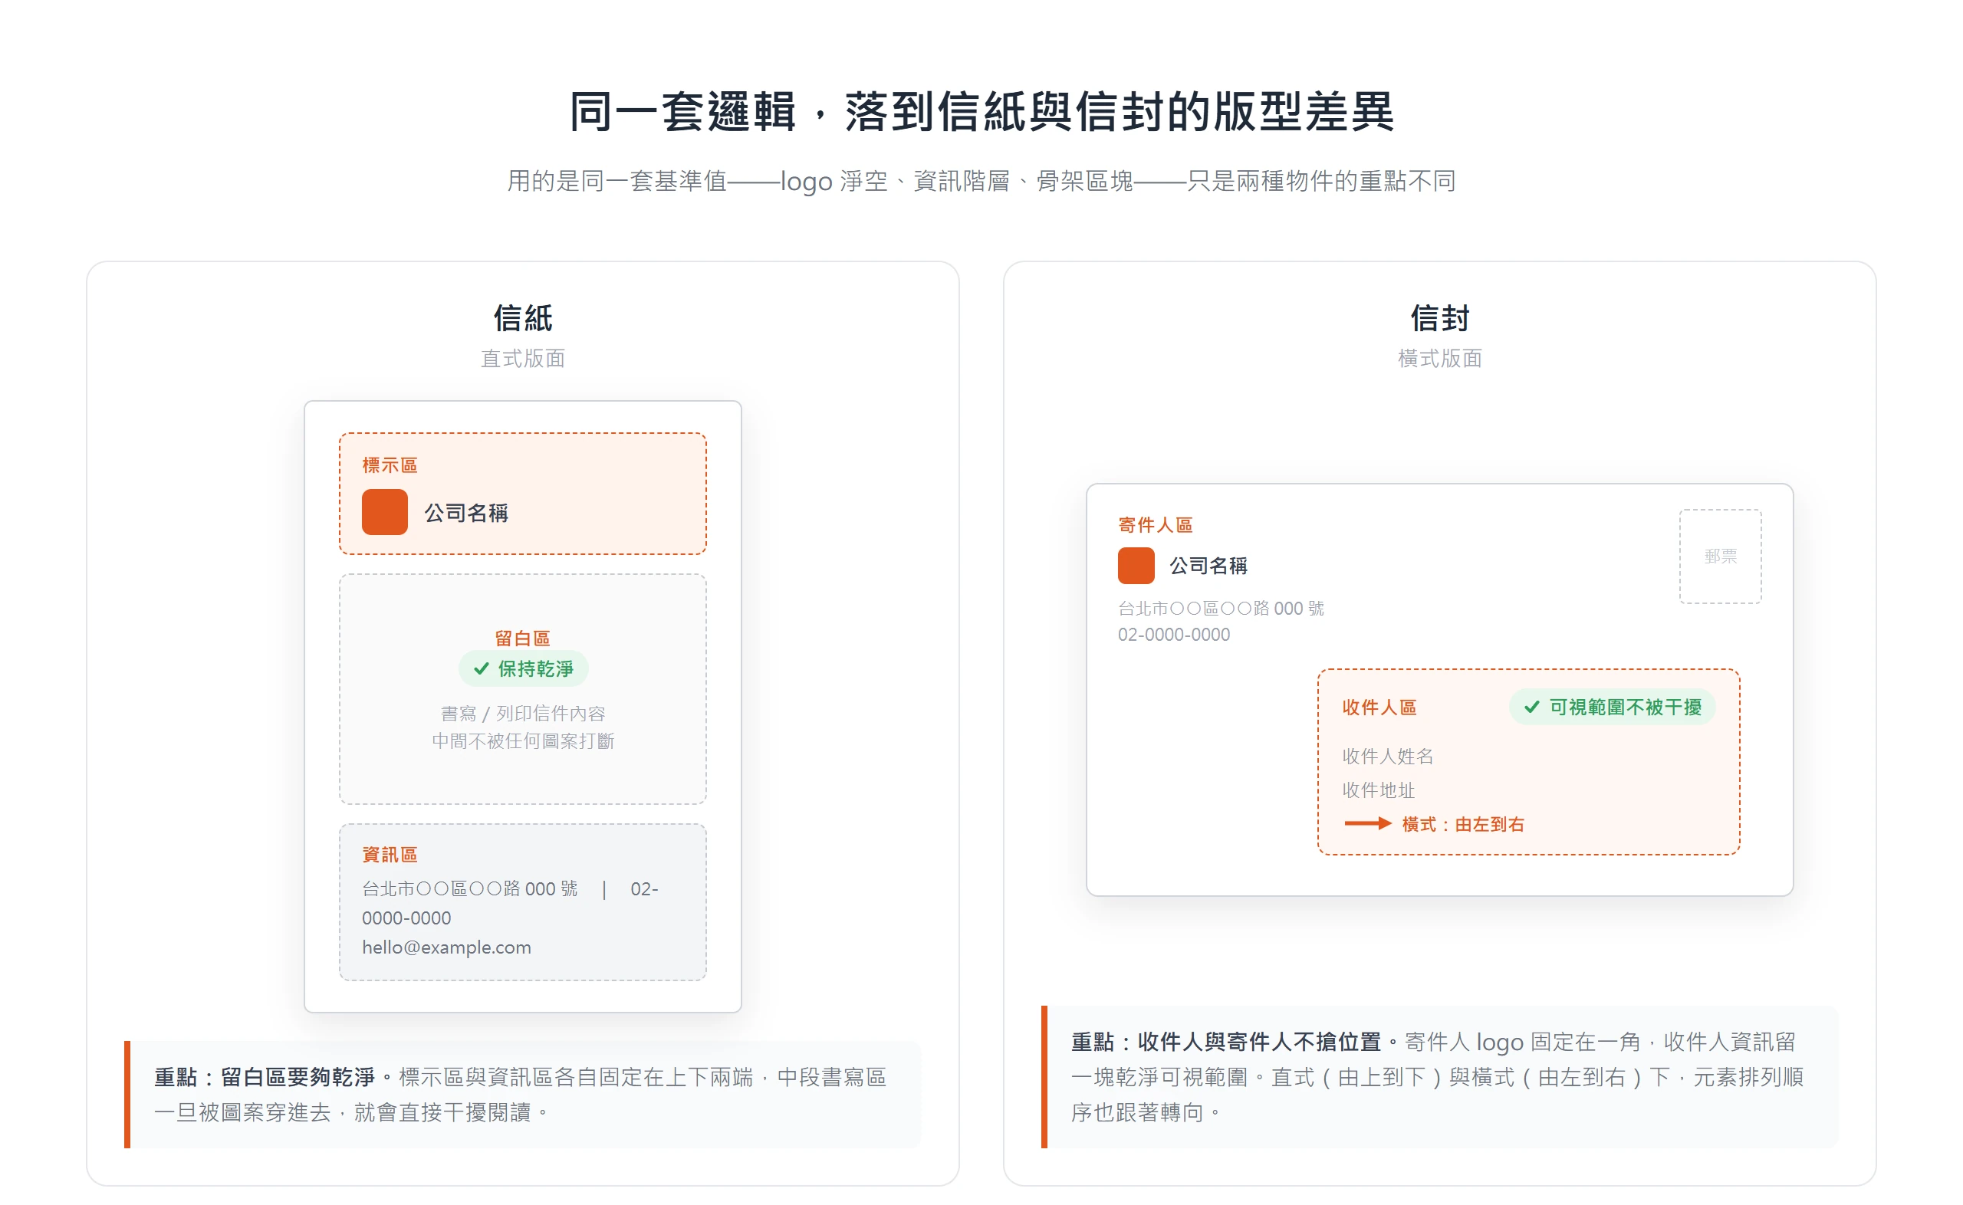
Task: Click the 資訊區 label
Action: click(390, 855)
